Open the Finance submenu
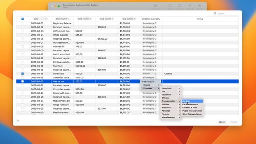The height and width of the screenshot is (144, 256). (x=171, y=114)
